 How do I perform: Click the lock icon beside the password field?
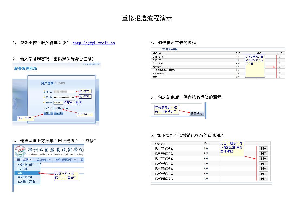point(44,97)
